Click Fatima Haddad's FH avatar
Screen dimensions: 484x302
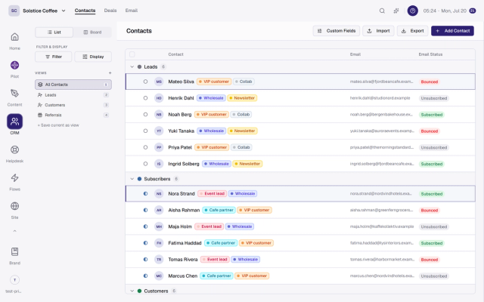(x=159, y=243)
